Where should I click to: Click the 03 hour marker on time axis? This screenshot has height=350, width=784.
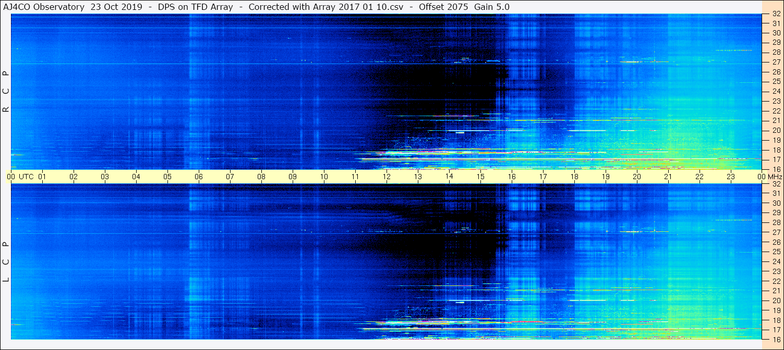click(x=105, y=177)
